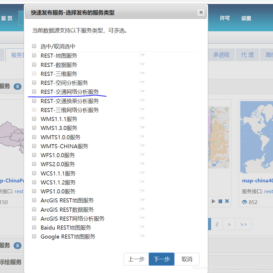Expand the dropdown arrow for WCS1.1.2服务

143,182
